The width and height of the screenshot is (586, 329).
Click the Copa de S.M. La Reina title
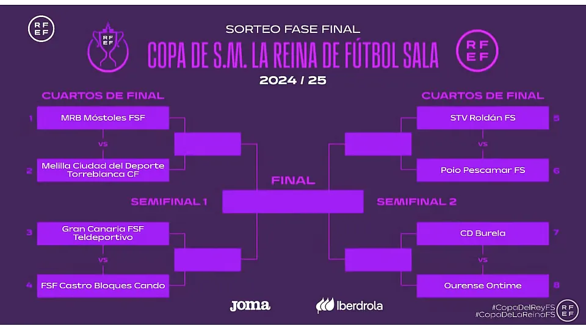pos(292,56)
